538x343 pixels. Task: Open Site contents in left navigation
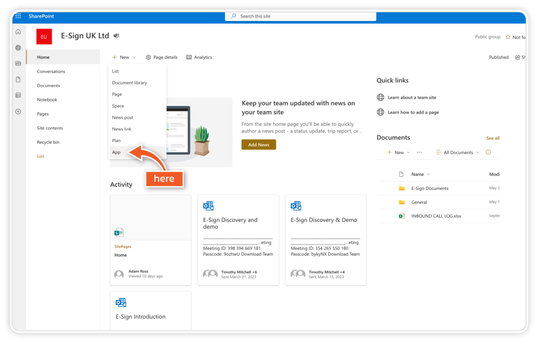(x=50, y=128)
